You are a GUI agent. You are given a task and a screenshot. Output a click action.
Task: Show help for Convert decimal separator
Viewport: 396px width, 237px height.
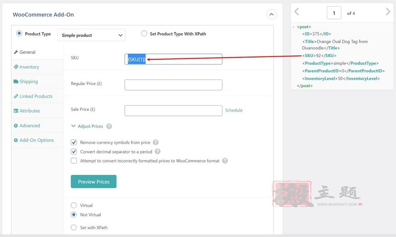pos(158,152)
